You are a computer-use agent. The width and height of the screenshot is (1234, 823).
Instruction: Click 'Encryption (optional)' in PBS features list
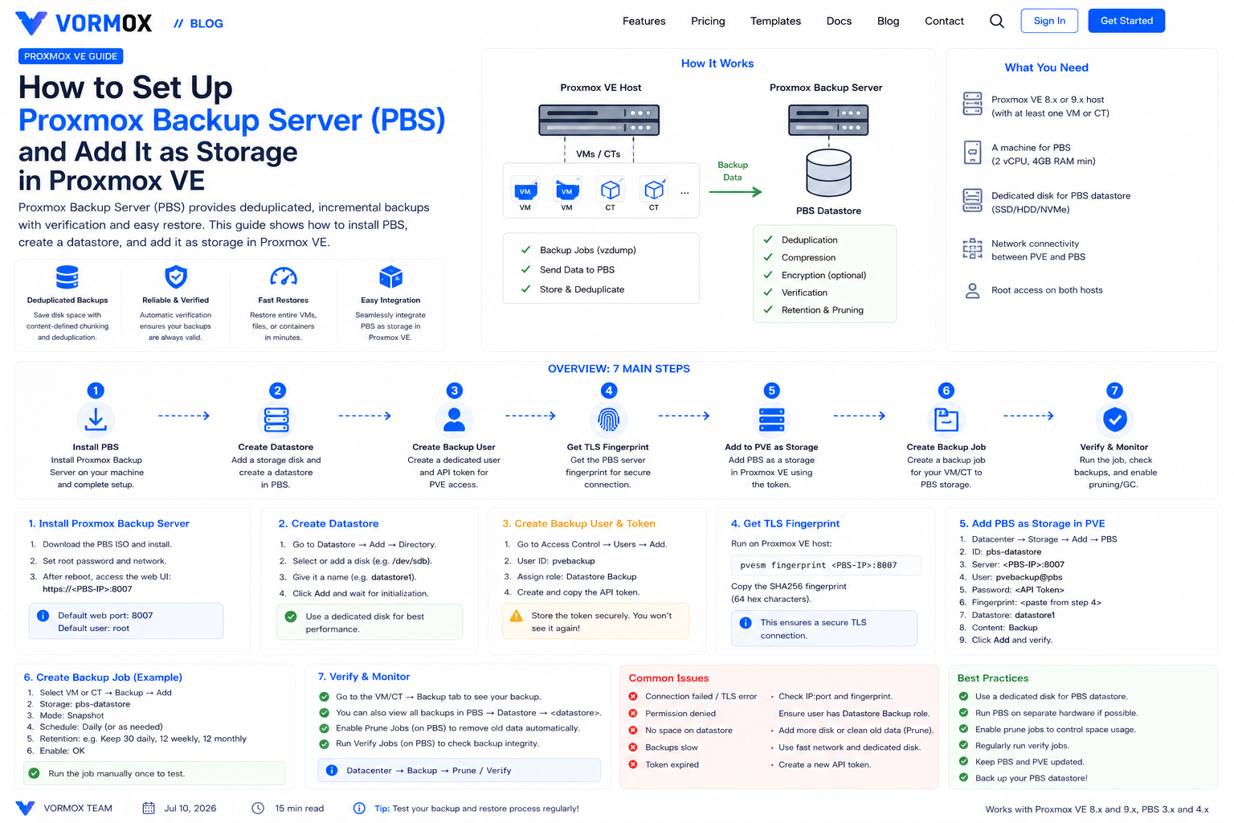pyautogui.click(x=823, y=275)
